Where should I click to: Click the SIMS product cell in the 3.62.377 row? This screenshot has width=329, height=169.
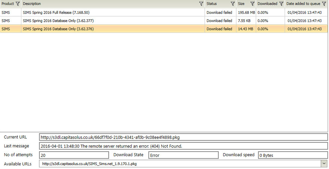(11, 21)
